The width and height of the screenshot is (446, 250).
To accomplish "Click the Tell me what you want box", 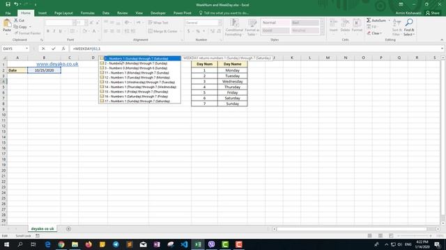I will click(224, 13).
